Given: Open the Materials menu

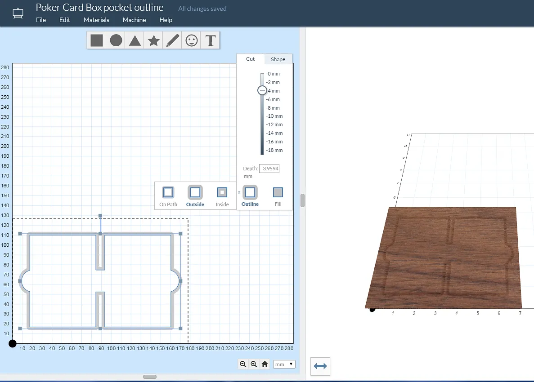Looking at the screenshot, I should pos(96,20).
